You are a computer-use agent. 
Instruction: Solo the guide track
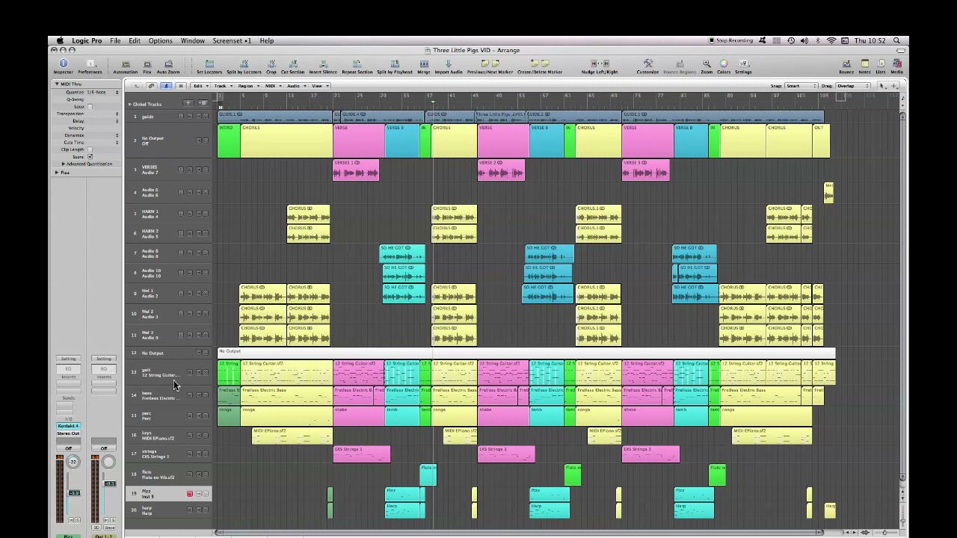(x=206, y=116)
